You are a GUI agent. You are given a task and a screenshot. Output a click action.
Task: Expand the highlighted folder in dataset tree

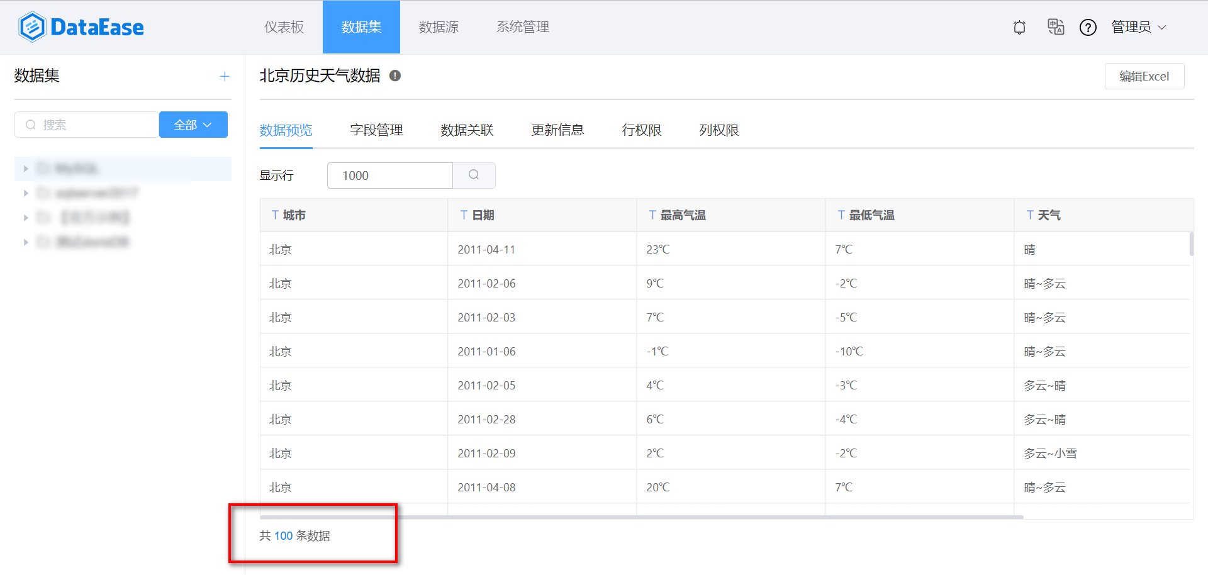[26, 169]
